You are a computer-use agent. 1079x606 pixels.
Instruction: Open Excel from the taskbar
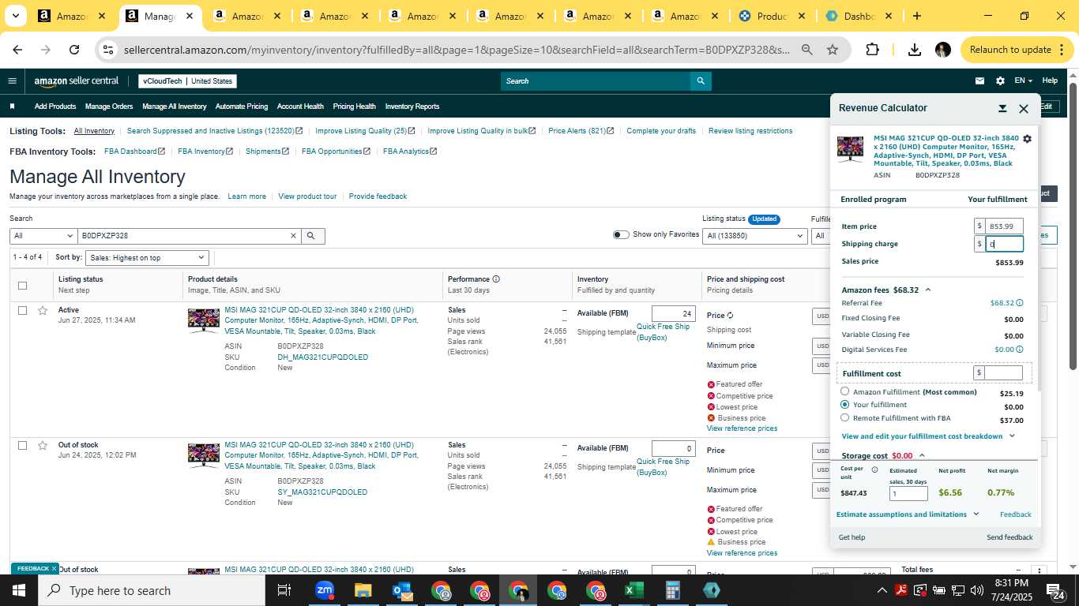633,590
